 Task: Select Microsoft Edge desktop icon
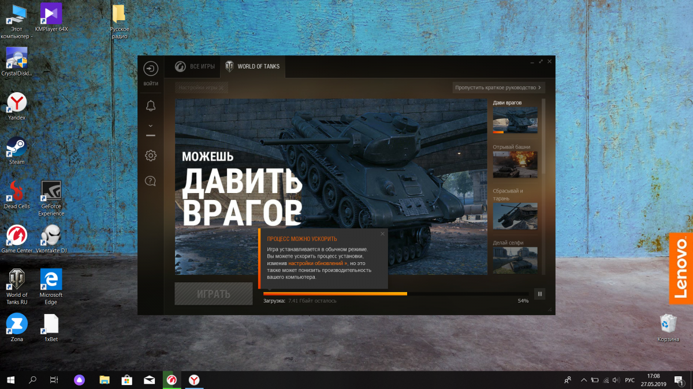click(x=51, y=288)
